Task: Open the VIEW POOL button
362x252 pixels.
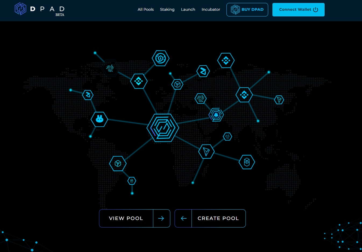Action: [134, 218]
